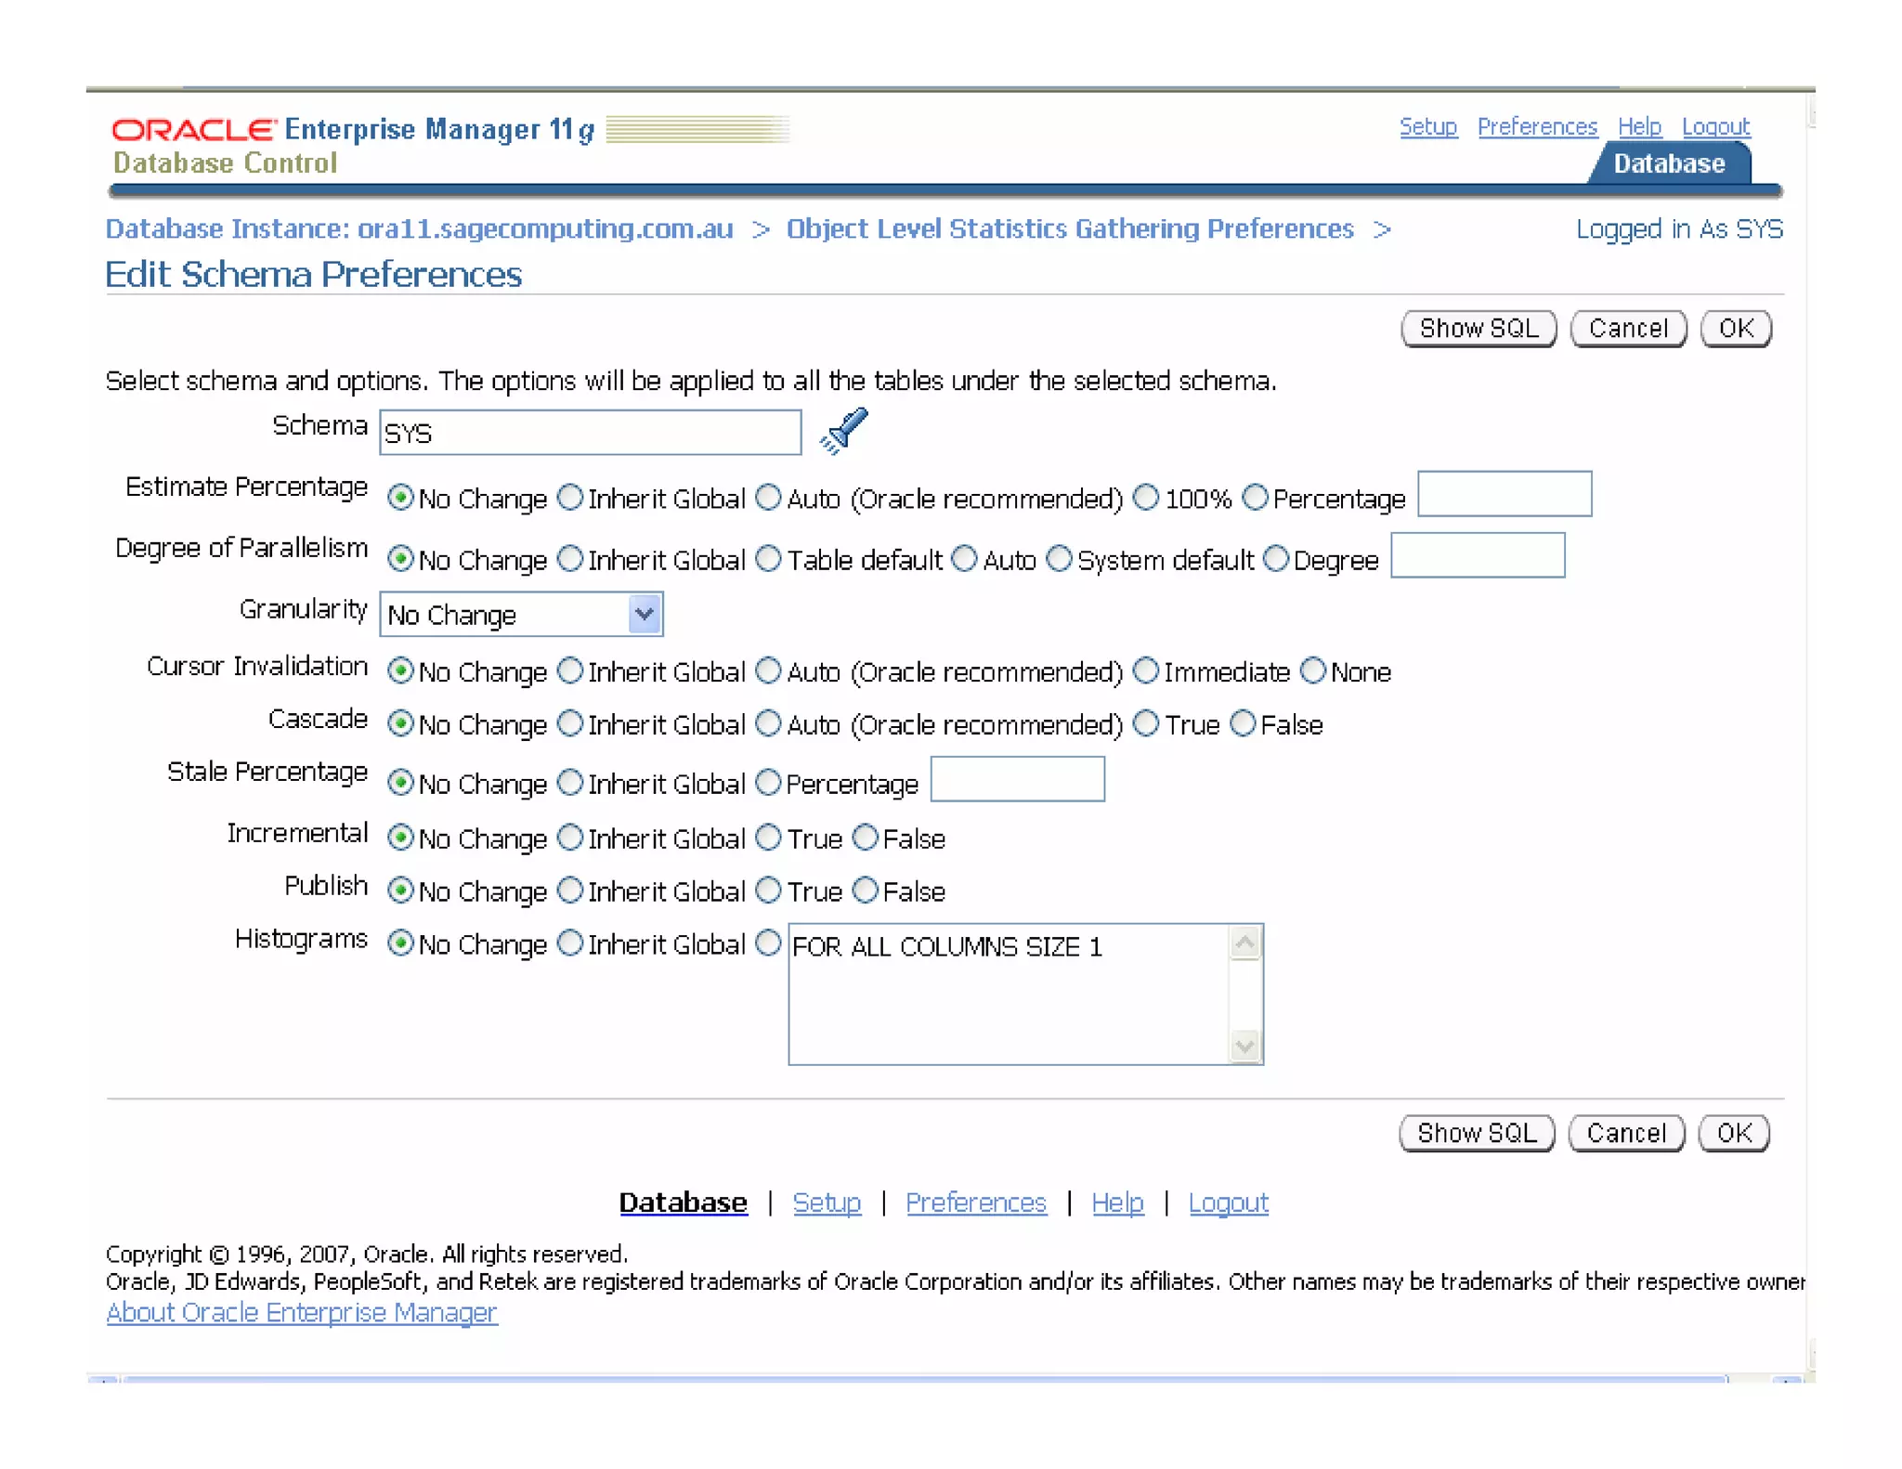Focus the Degree value input field
Image resolution: width=1902 pixels, height=1469 pixels.
[x=1478, y=555]
